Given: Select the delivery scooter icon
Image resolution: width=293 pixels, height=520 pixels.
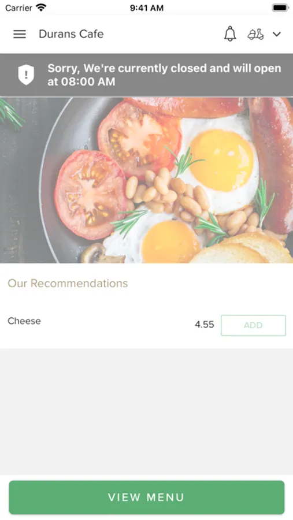Looking at the screenshot, I should 255,34.
